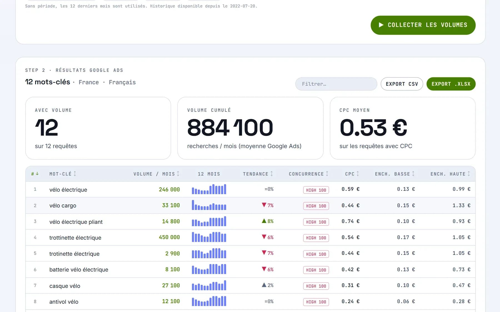The image size is (500, 312).
Task: Click the trottinette électrique sparkline chart
Action: [209, 237]
